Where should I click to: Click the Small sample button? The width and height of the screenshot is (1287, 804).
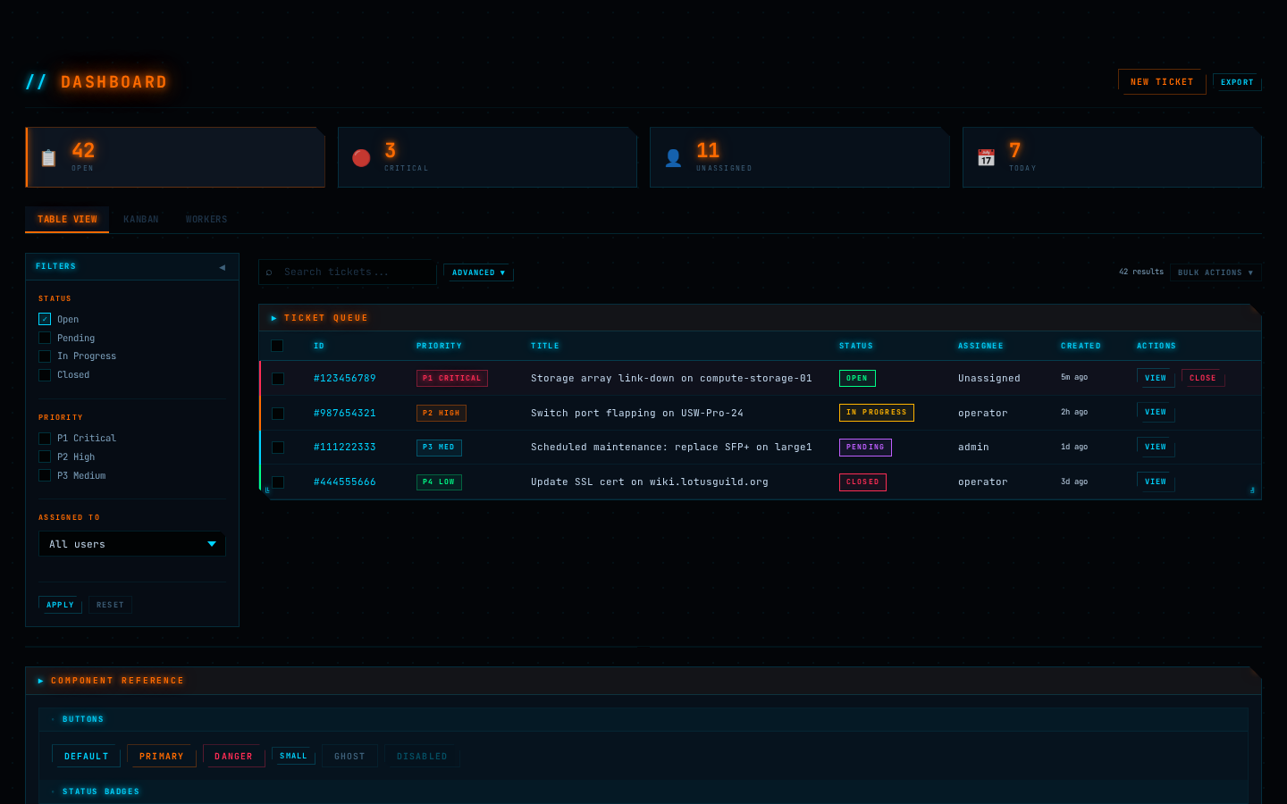tap(293, 756)
